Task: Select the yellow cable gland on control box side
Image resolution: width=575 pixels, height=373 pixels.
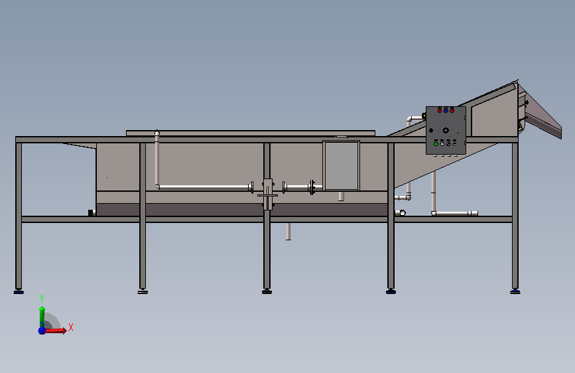Action: coord(424,116)
